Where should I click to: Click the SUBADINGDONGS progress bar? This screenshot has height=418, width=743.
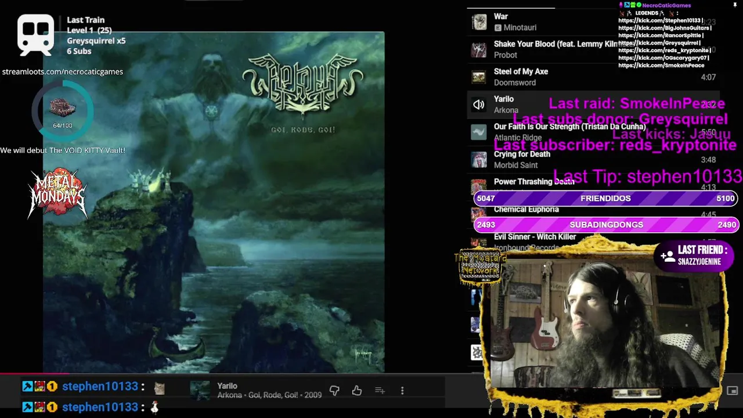606,225
